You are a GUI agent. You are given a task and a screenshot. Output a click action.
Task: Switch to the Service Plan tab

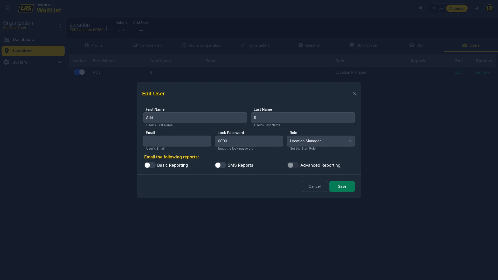147,45
